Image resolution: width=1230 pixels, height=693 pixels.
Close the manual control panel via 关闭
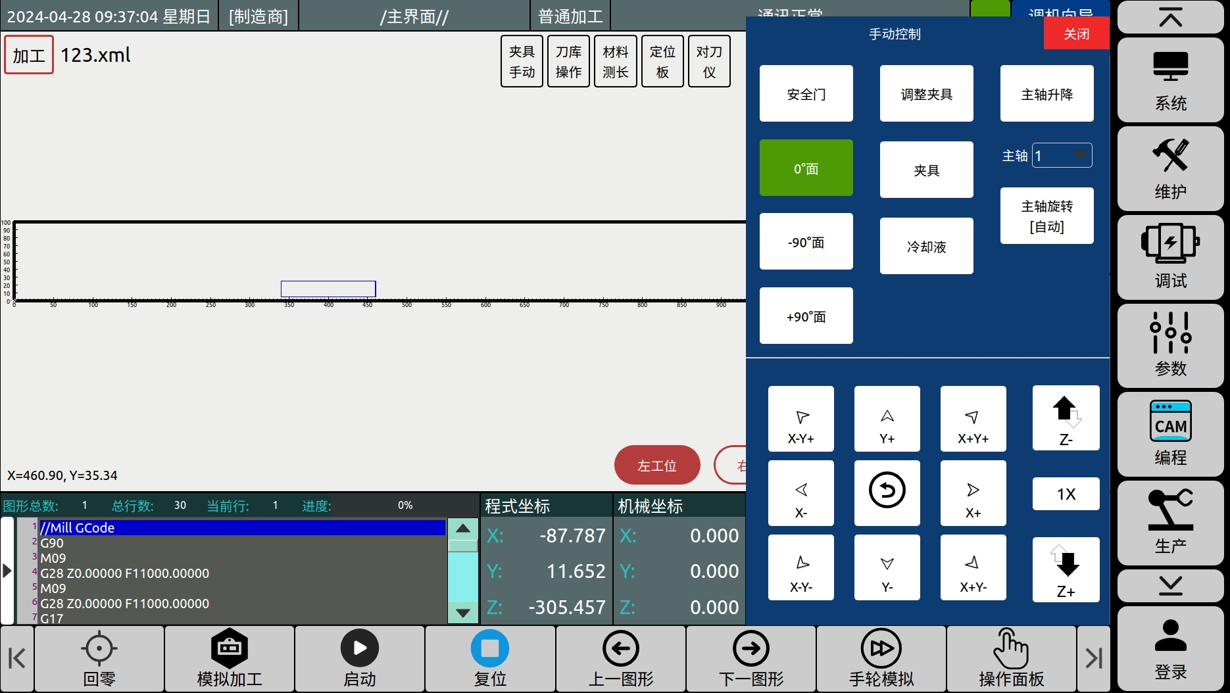click(x=1076, y=34)
